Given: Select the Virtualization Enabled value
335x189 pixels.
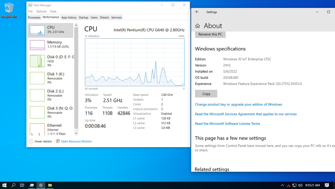Looking at the screenshot, I should point(166,114).
